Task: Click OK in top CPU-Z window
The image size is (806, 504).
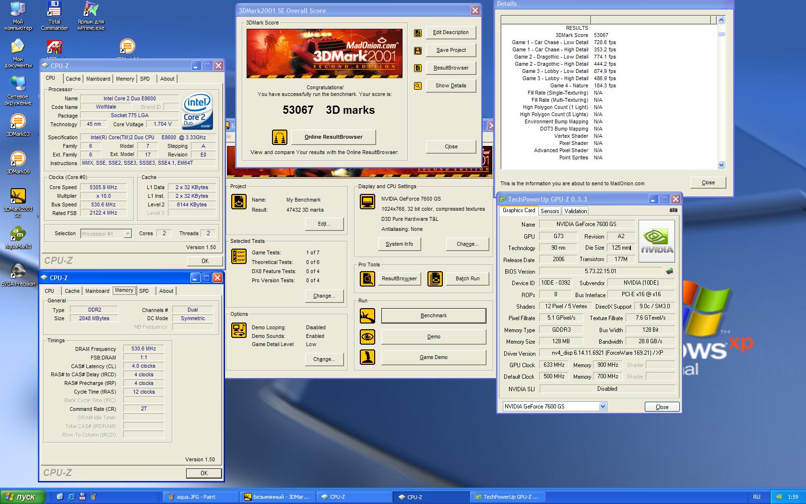Action: pyautogui.click(x=205, y=261)
